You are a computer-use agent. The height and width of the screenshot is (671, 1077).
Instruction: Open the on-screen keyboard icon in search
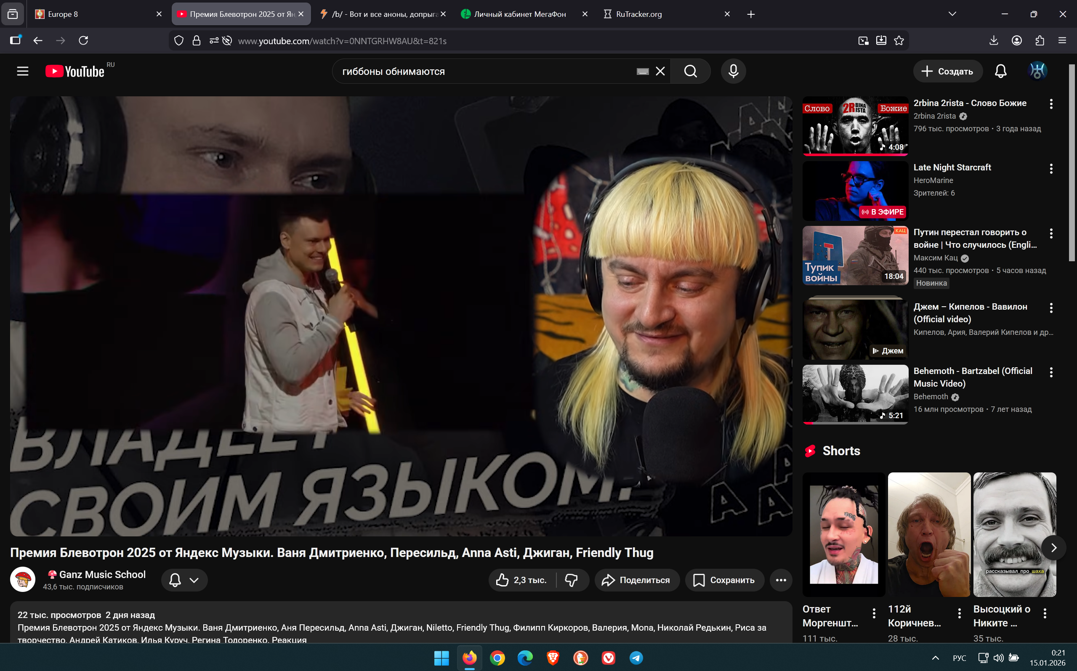[x=642, y=72]
